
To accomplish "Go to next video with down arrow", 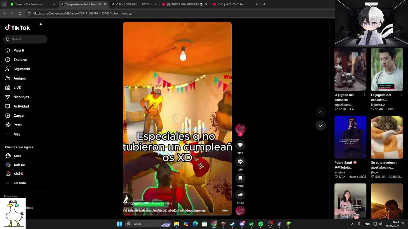I will pos(321,126).
